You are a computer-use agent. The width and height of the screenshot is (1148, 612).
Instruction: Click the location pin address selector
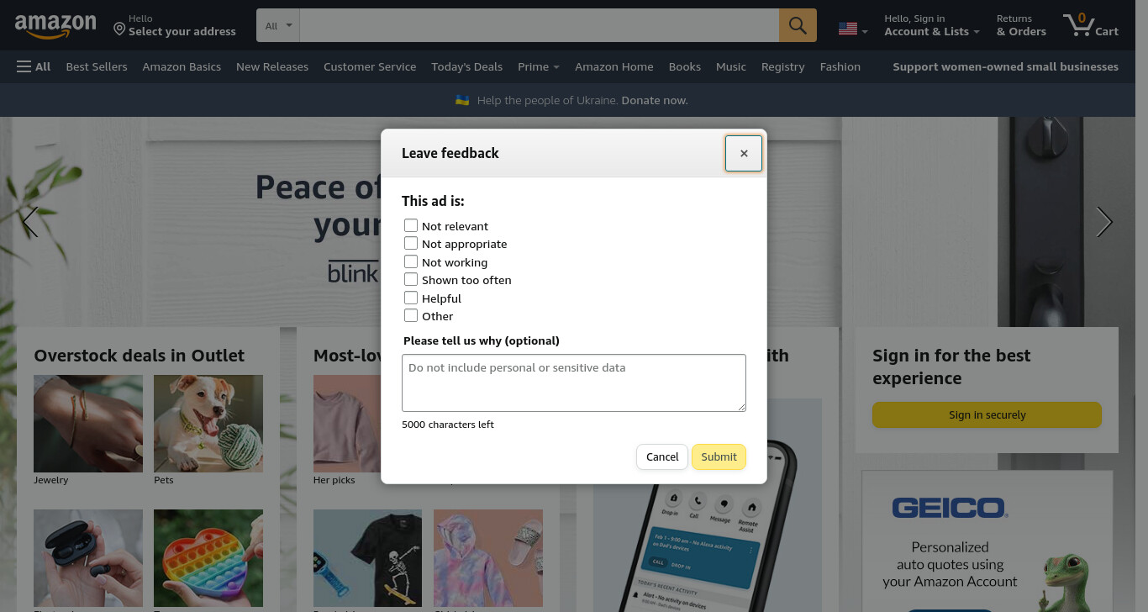click(x=175, y=25)
